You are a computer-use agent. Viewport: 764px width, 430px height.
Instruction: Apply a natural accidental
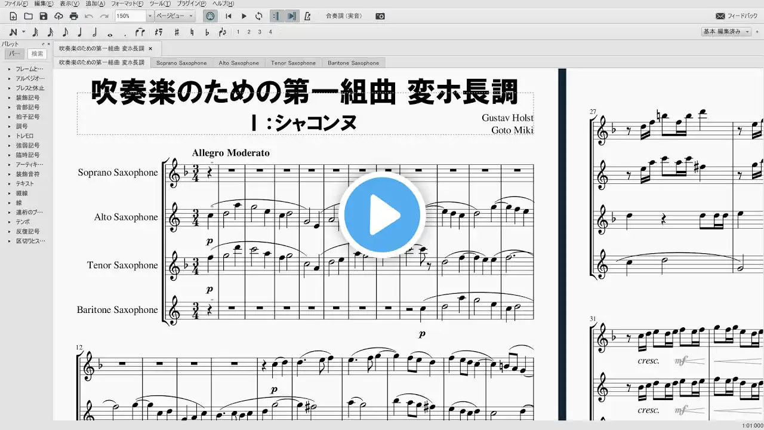(192, 32)
